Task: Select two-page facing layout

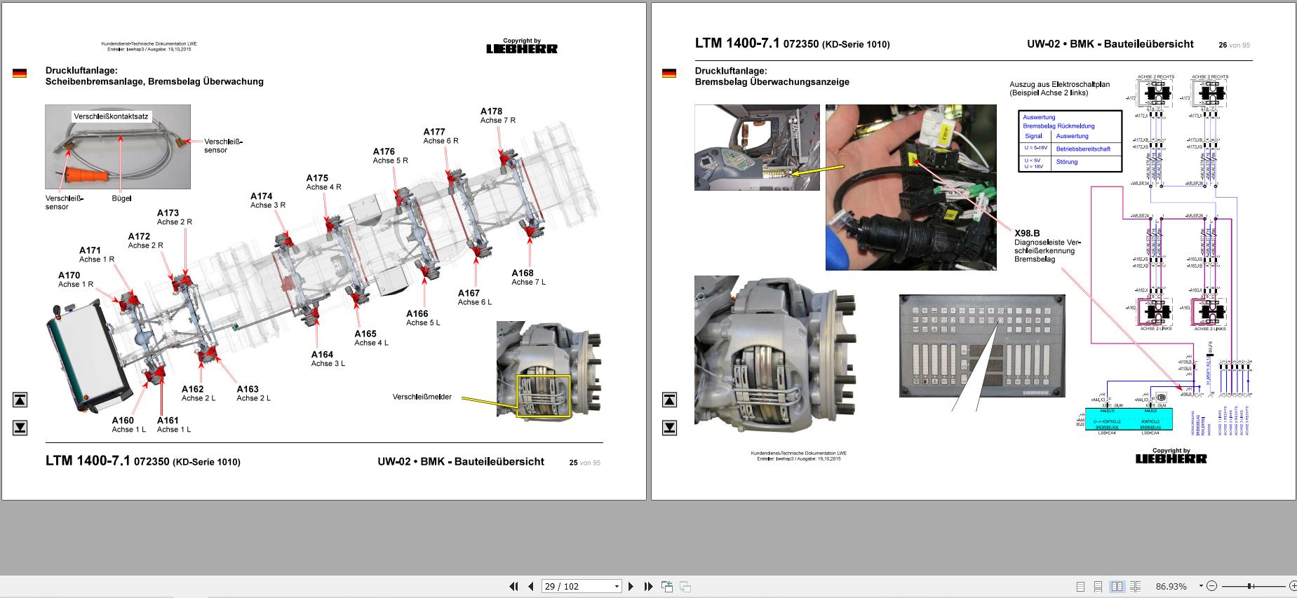Action: [x=1117, y=586]
